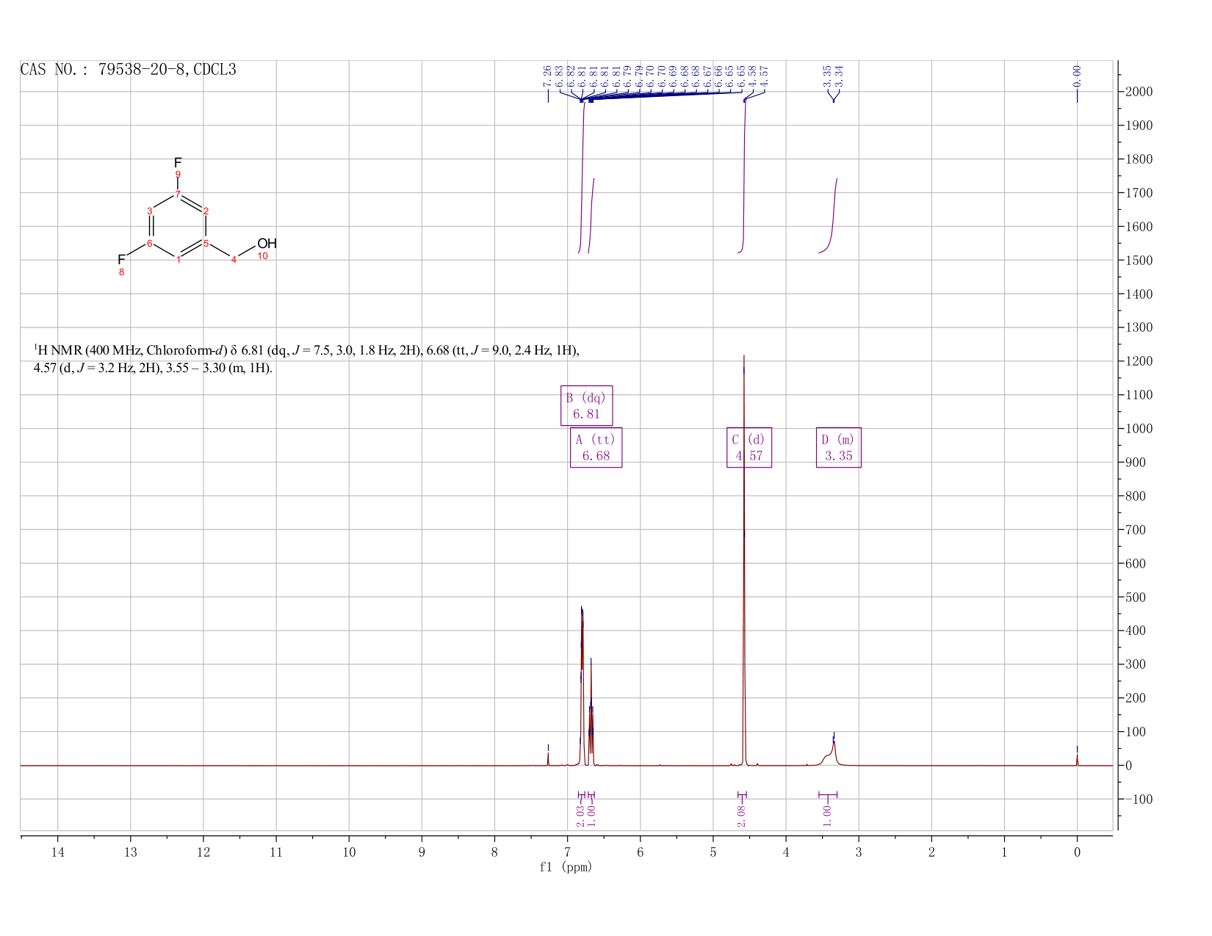Image resolution: width=1212 pixels, height=936 pixels.
Task: Click carbon atom 4 in the structure
Action: click(x=234, y=261)
